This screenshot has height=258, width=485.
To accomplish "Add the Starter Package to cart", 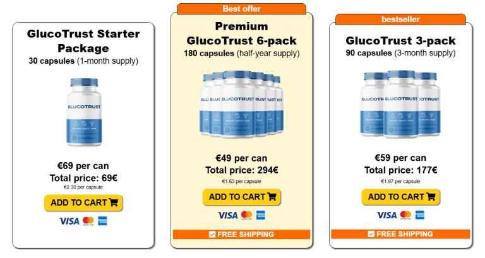I will [x=83, y=202].
